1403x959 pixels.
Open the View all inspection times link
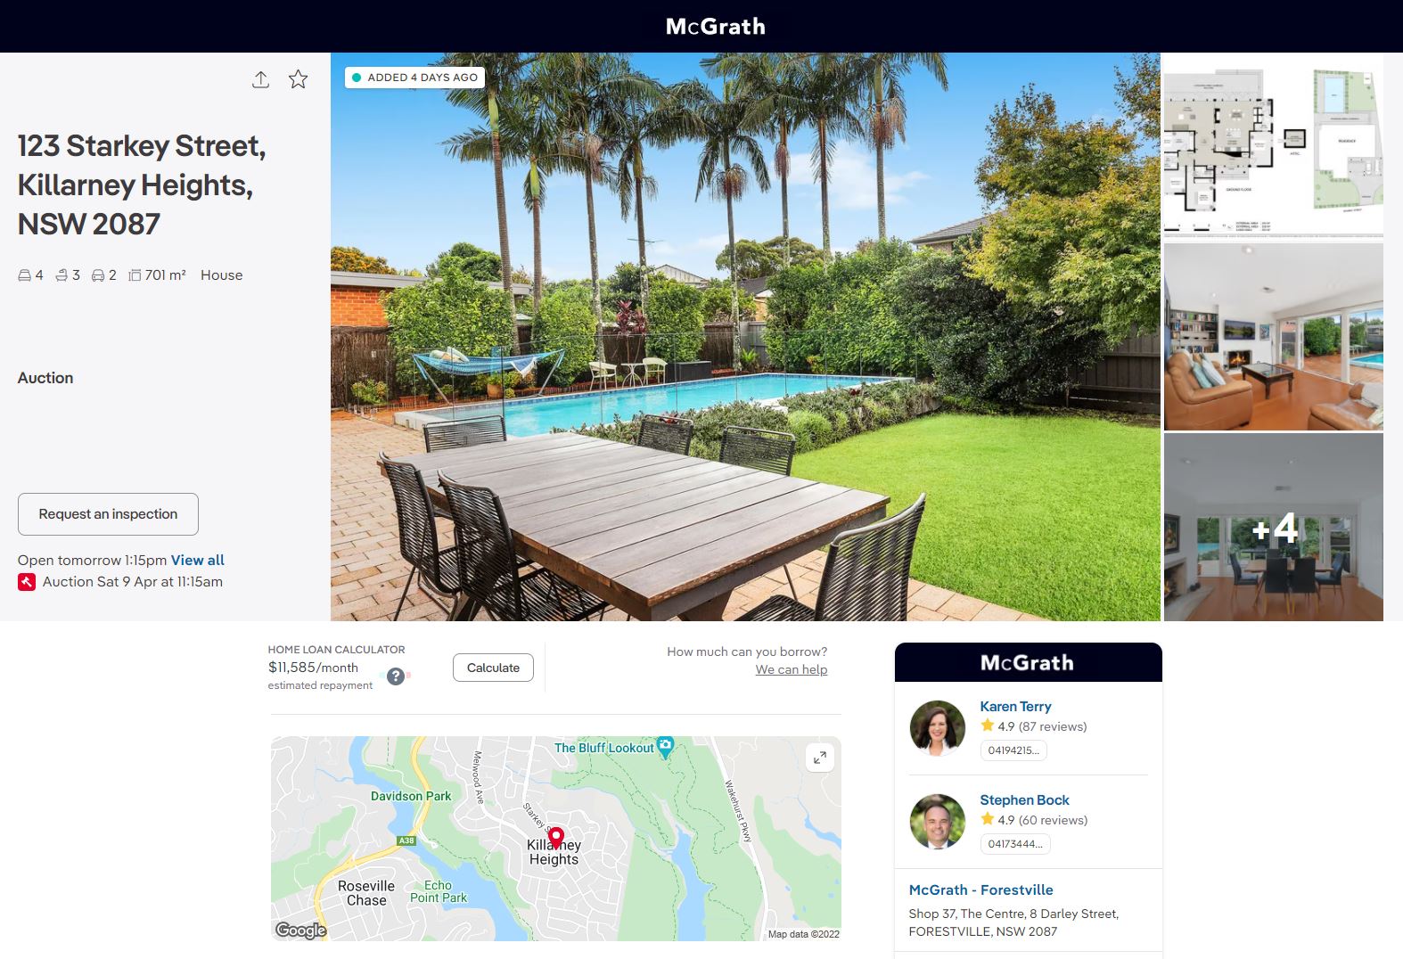198,561
